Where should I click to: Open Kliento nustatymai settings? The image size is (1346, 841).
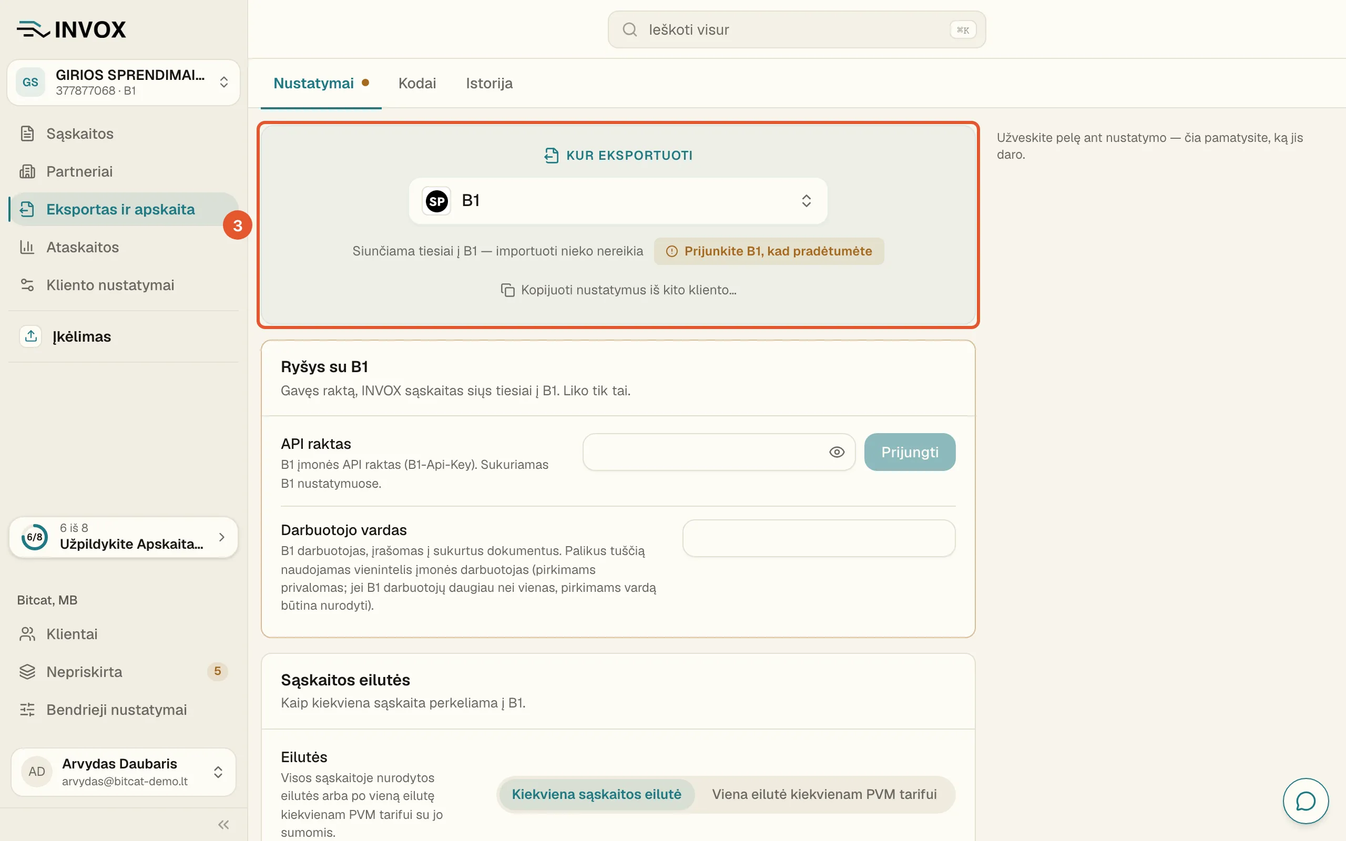click(x=124, y=285)
